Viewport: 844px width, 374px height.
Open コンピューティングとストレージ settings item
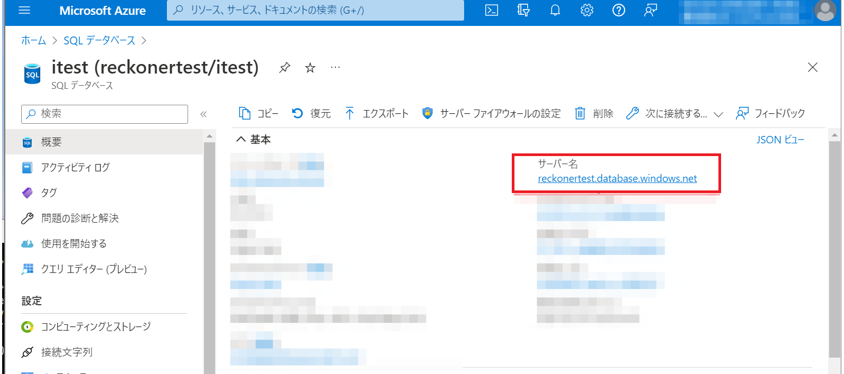point(104,326)
